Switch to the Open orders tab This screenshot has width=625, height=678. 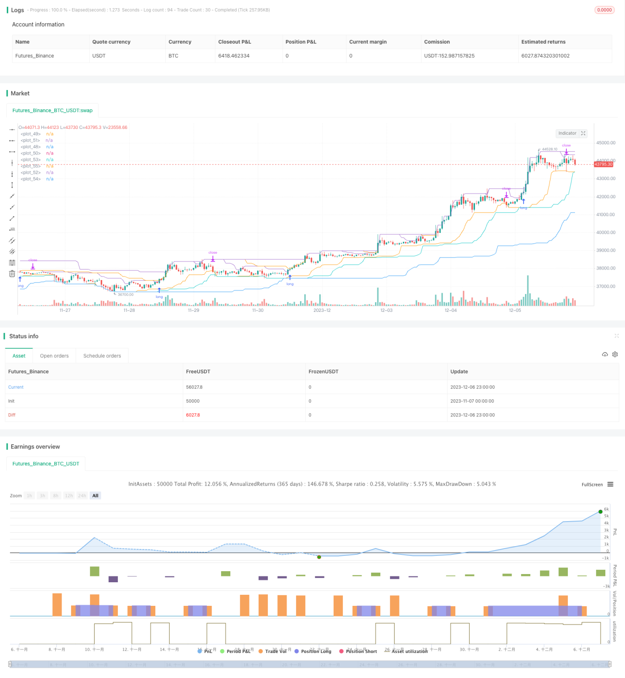(x=54, y=356)
